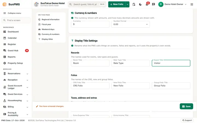Open Calendar from the sidebar

16,38
